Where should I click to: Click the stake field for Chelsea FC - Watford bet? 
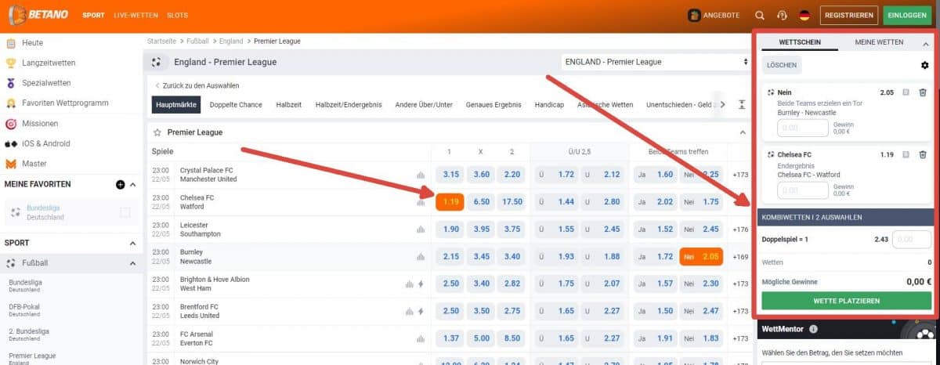803,190
